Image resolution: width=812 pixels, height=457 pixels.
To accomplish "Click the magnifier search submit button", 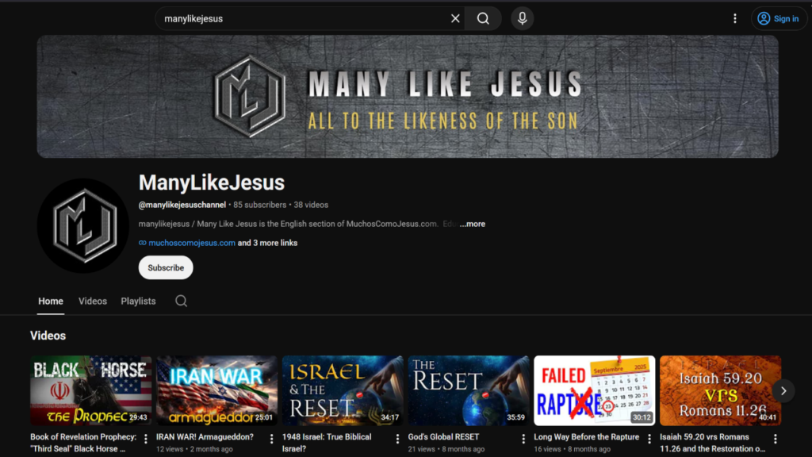I will coord(483,19).
